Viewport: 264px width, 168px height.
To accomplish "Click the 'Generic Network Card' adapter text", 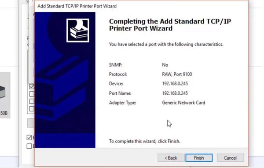I will tap(183, 103).
